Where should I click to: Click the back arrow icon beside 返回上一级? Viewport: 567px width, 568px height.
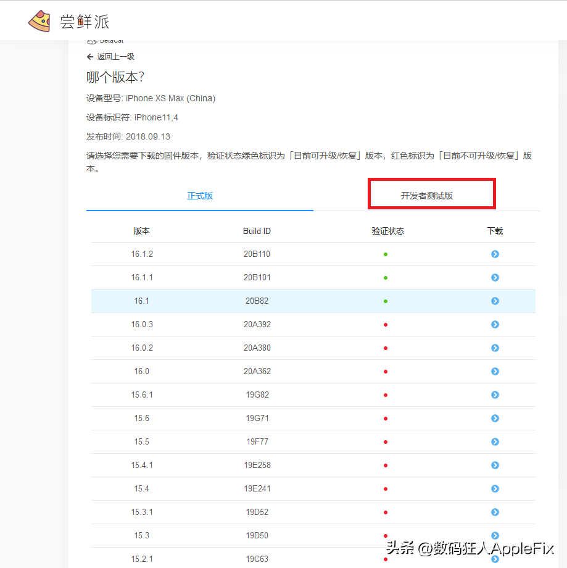tap(90, 56)
